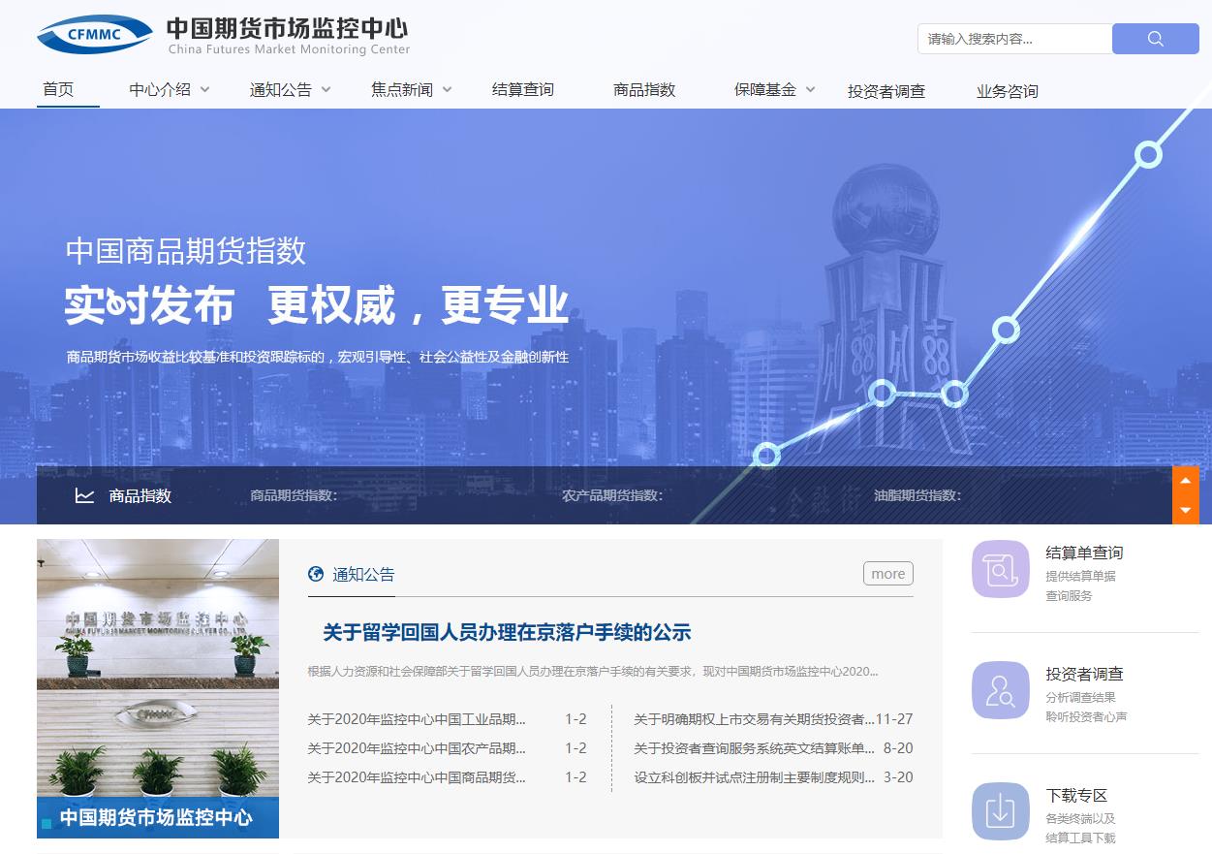Click the 农产品期货指数: ticker label
1212x854 pixels.
612,495
